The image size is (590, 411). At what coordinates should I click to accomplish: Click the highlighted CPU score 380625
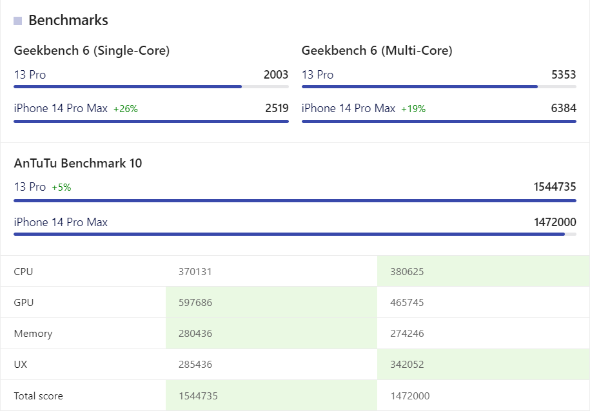pyautogui.click(x=407, y=272)
